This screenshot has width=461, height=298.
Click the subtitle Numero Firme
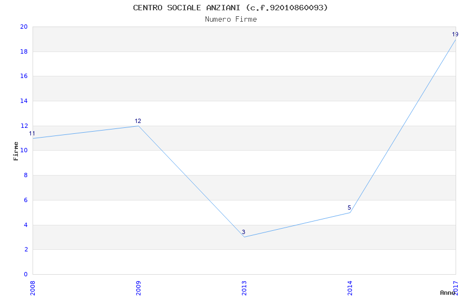click(x=231, y=20)
